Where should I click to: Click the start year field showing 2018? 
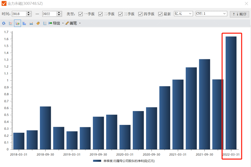pos(19,14)
